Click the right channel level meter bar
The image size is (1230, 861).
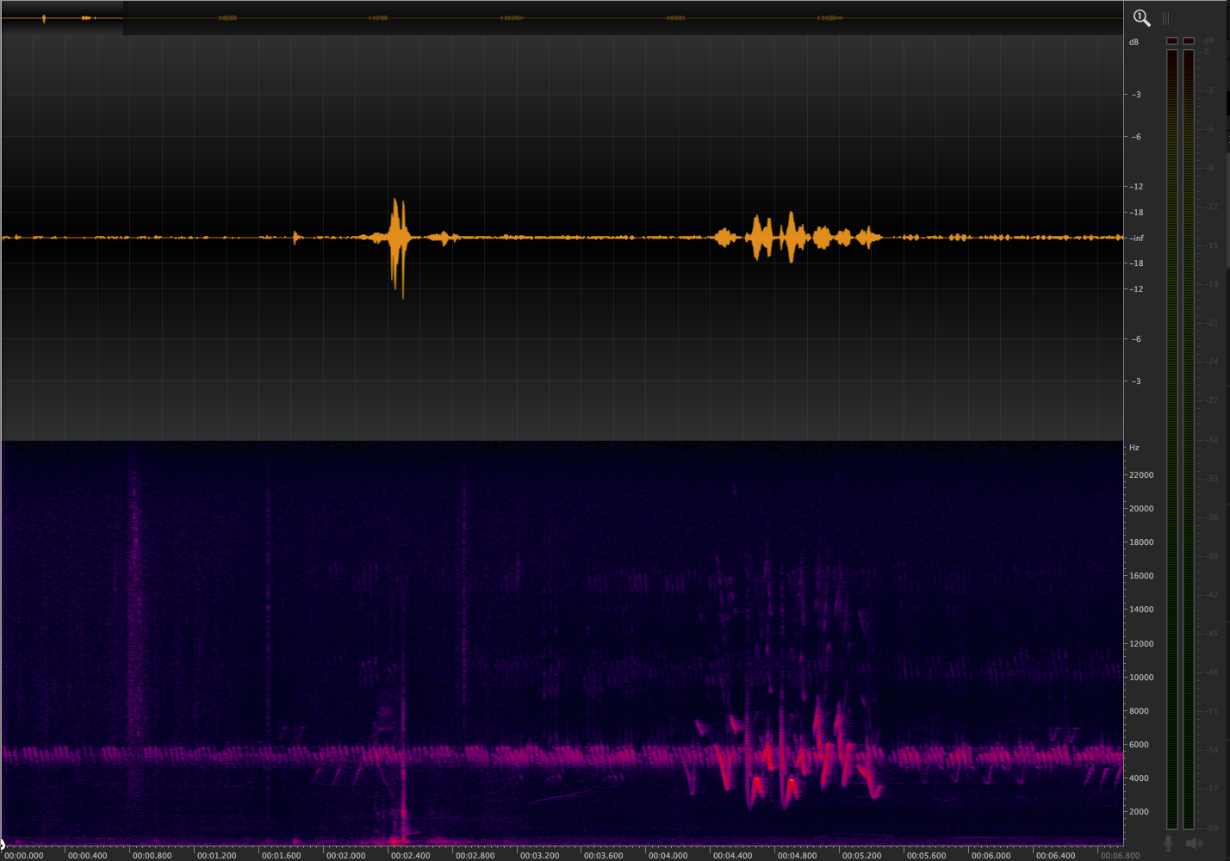(1189, 430)
